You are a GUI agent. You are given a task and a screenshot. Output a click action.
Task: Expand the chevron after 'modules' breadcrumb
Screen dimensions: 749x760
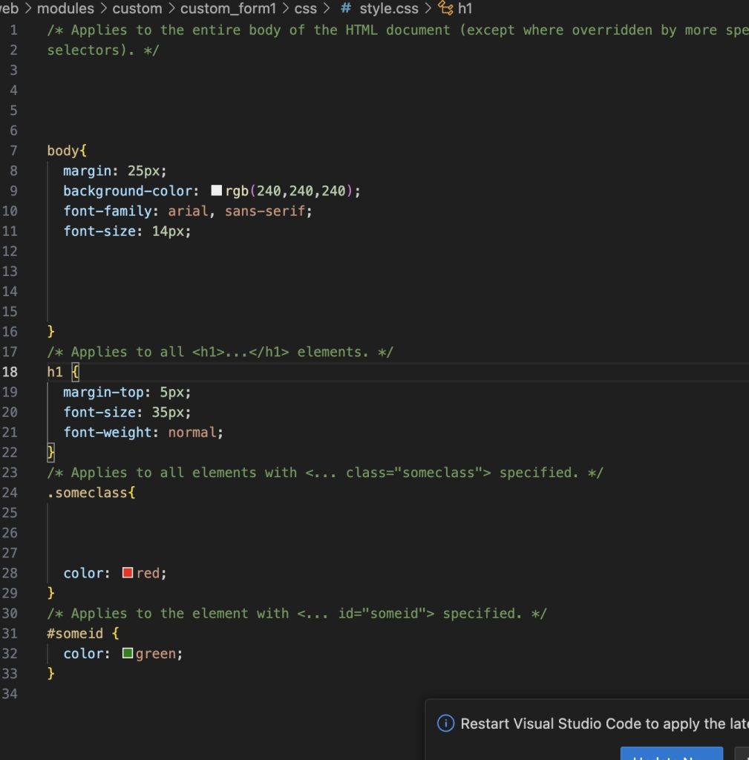tap(103, 8)
